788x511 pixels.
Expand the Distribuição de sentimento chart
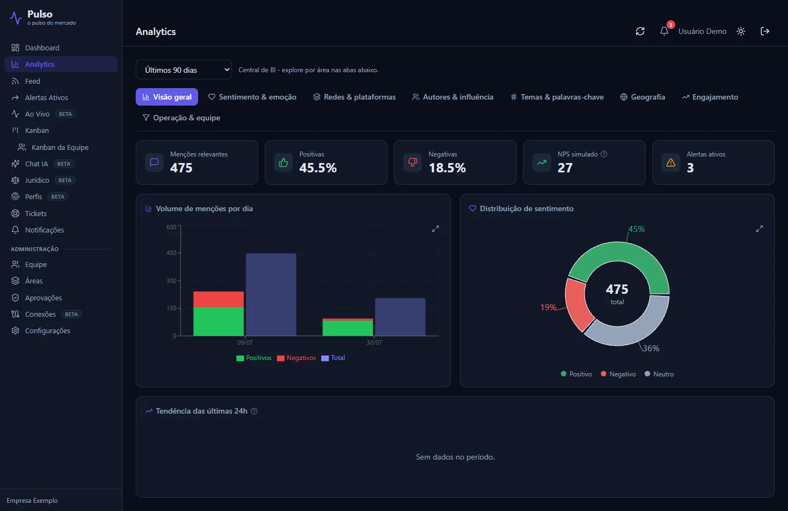760,229
